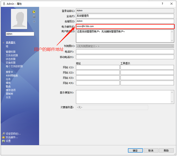Open the 文件夹权限 sidebar page
177x156 pixels.
(x=12, y=55)
